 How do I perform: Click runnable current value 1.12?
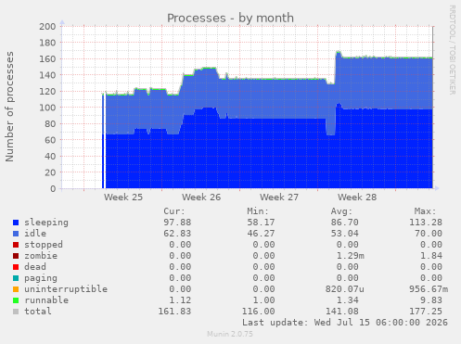pyautogui.click(x=180, y=300)
